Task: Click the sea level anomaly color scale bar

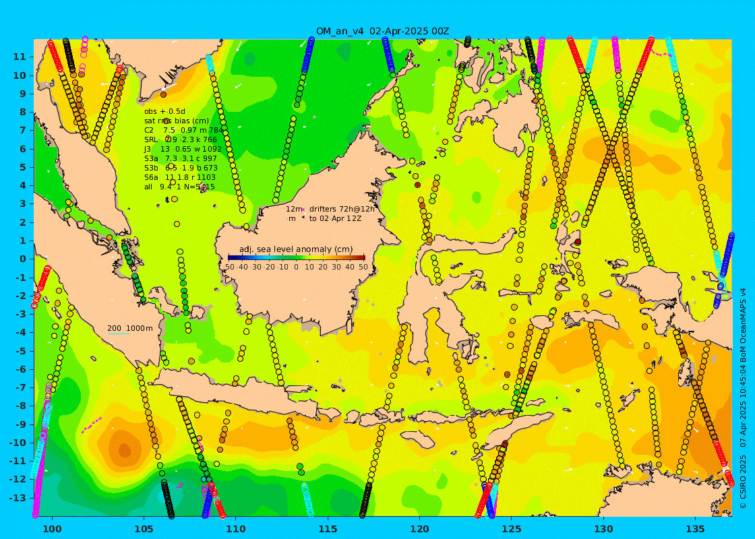Action: 296,258
